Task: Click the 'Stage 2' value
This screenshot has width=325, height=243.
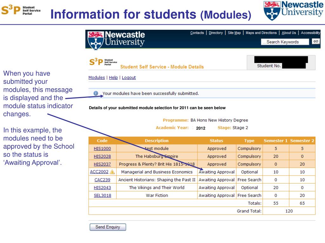Action: (x=240, y=128)
